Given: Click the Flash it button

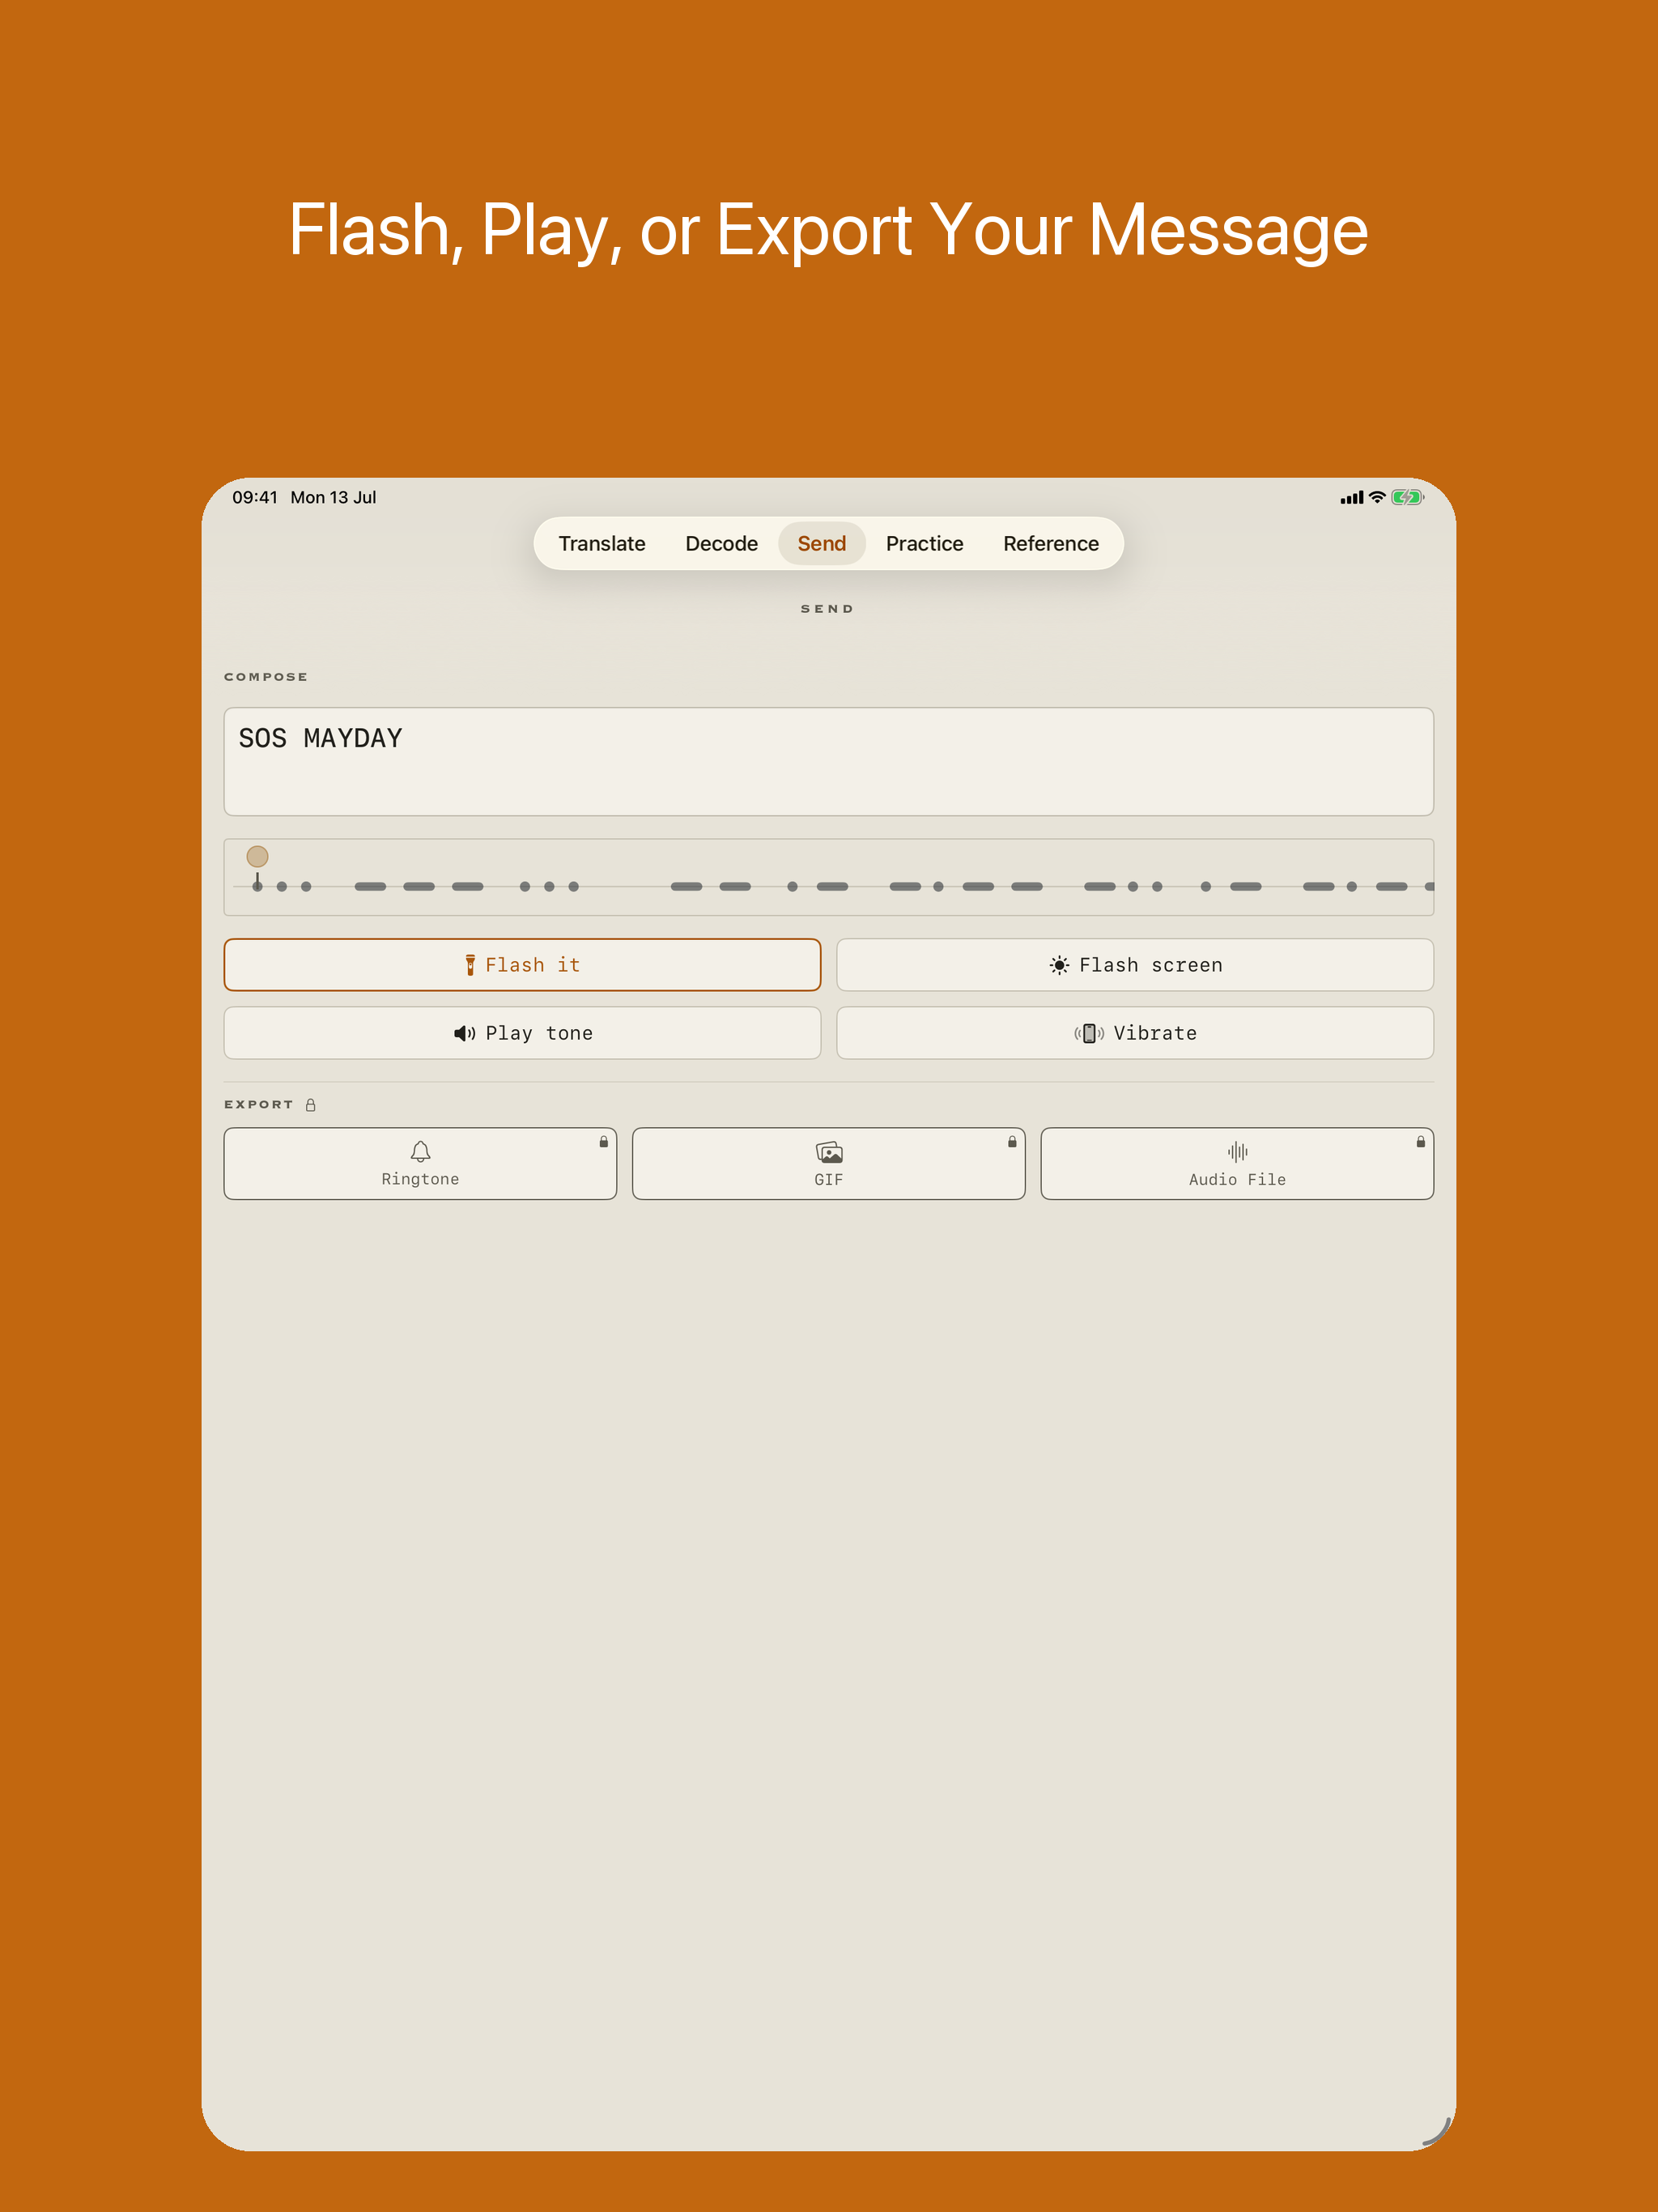Looking at the screenshot, I should point(522,965).
